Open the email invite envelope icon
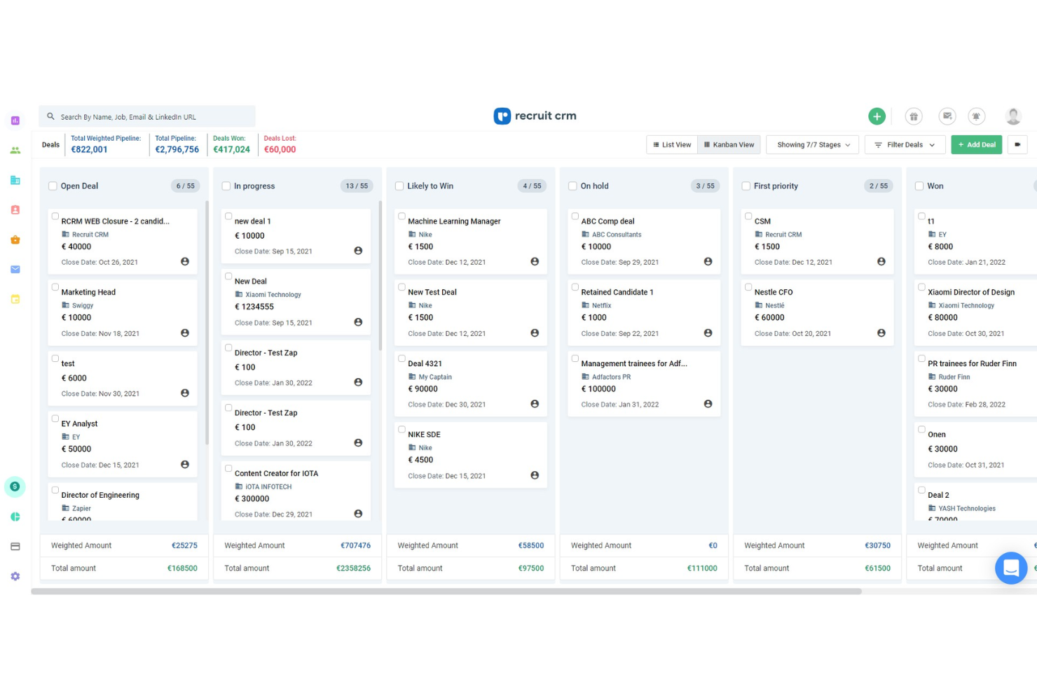Image resolution: width=1037 pixels, height=691 pixels. (947, 116)
